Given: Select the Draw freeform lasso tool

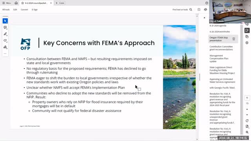Looking at the screenshot, I should point(5,40).
